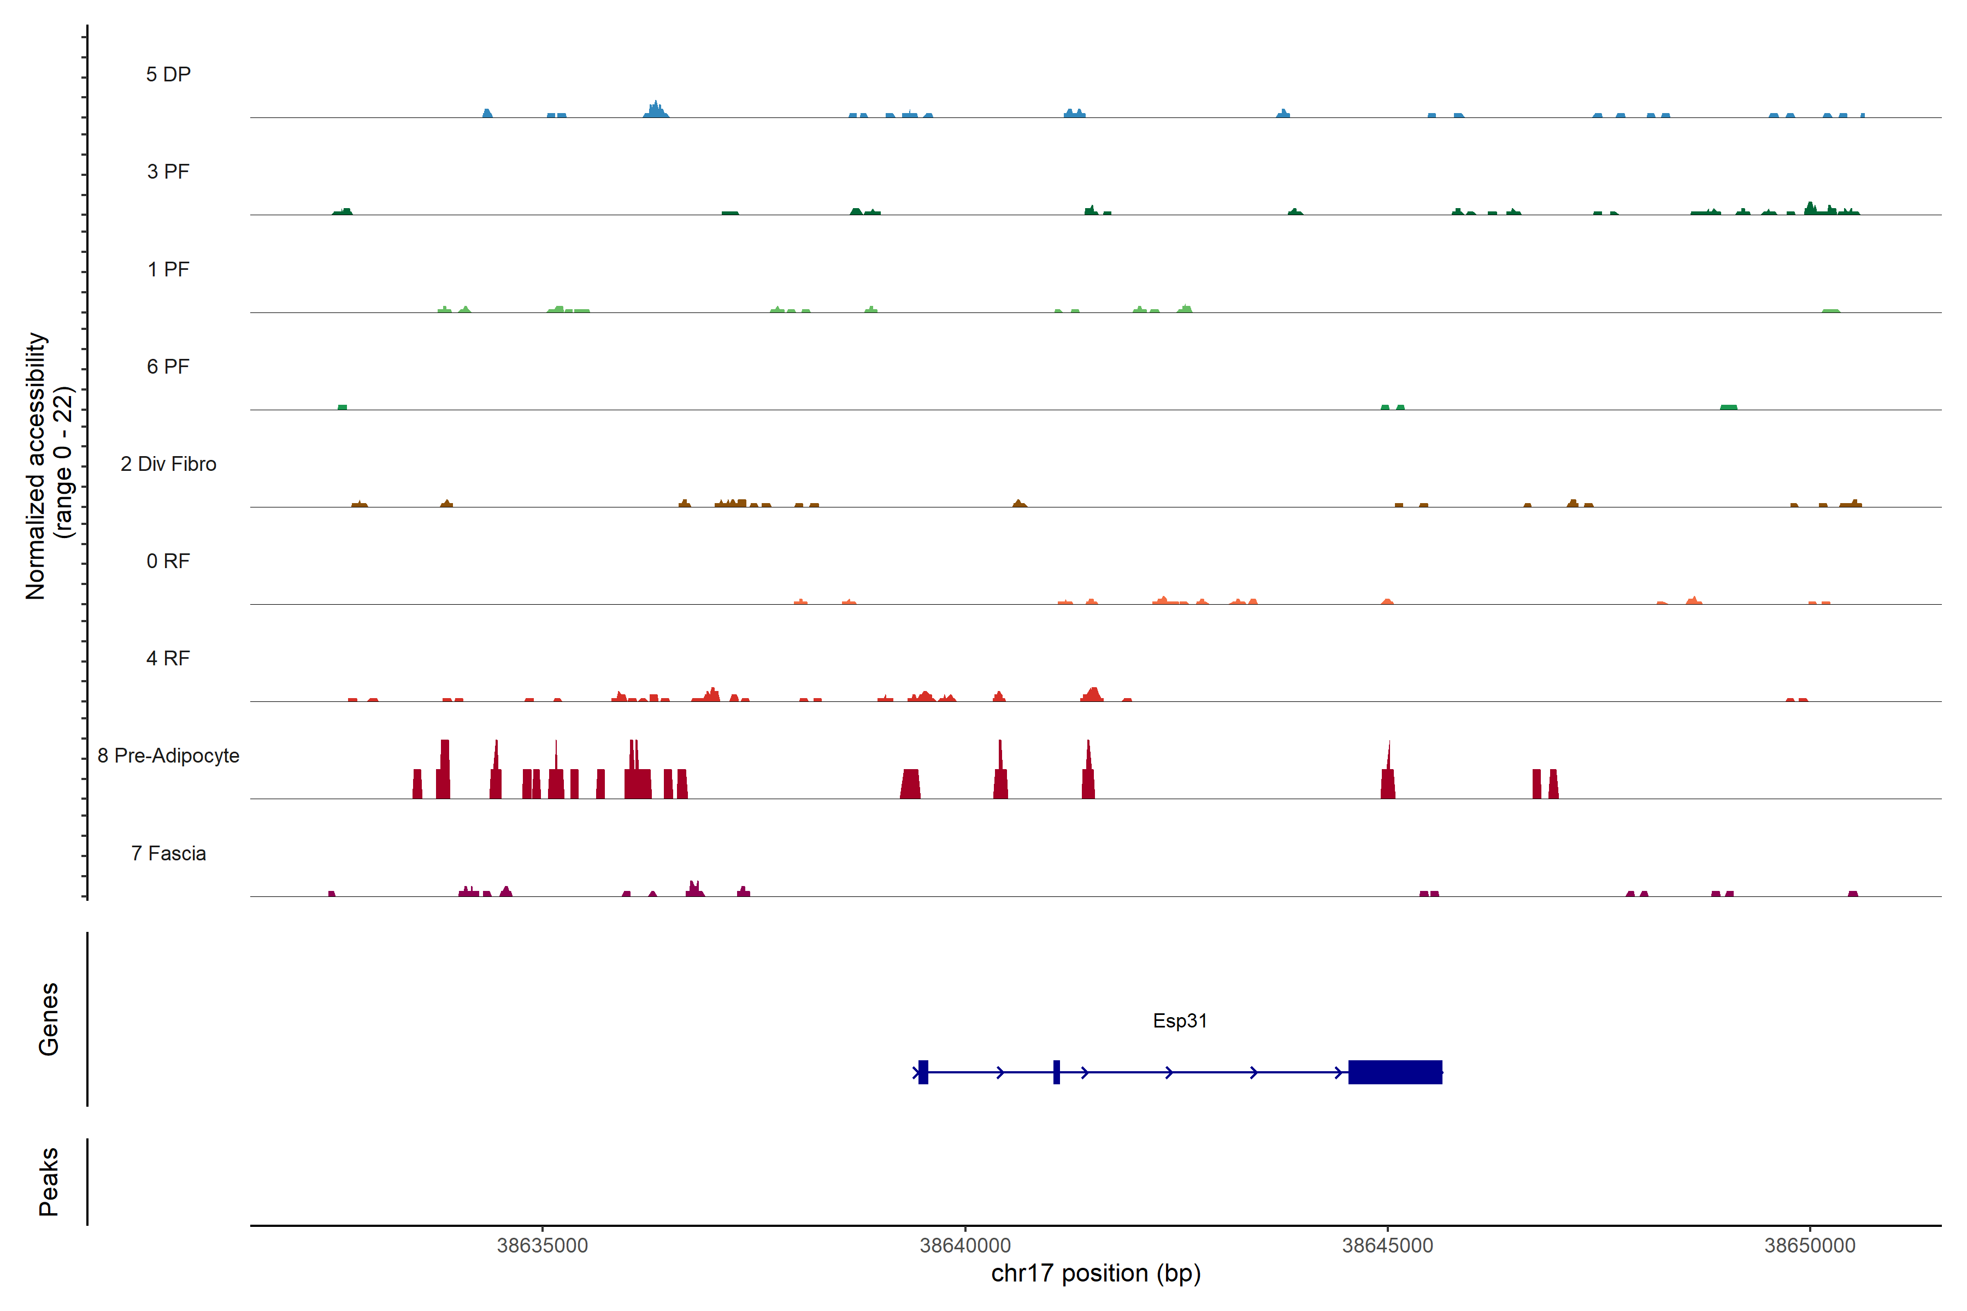The width and height of the screenshot is (1967, 1311).
Task: Click the Esp31 gene name
Action: (x=1179, y=1021)
